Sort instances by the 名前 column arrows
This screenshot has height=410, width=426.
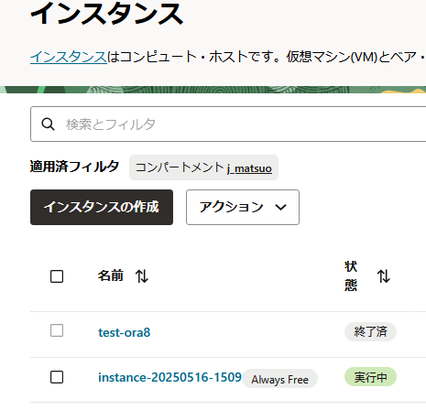[x=142, y=276]
